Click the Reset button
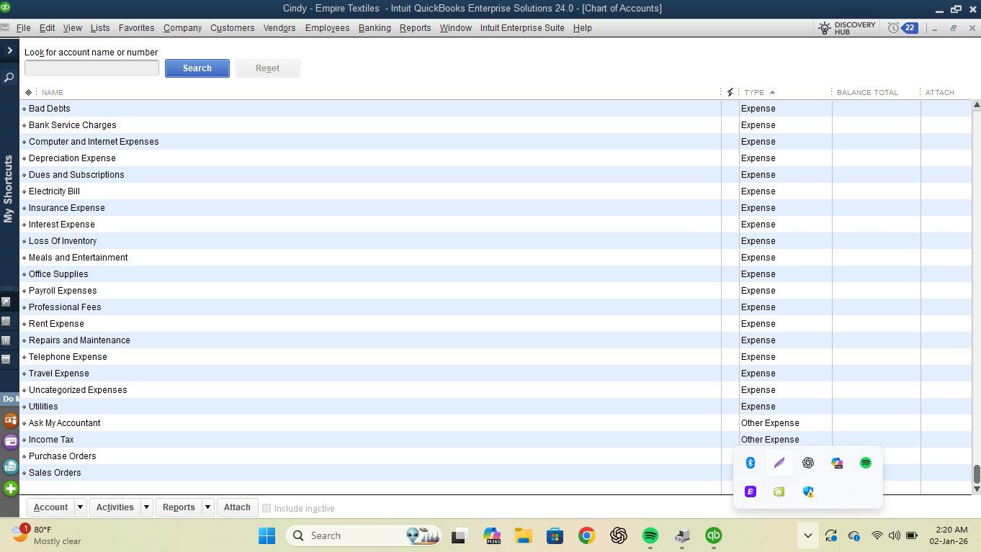 pos(268,68)
